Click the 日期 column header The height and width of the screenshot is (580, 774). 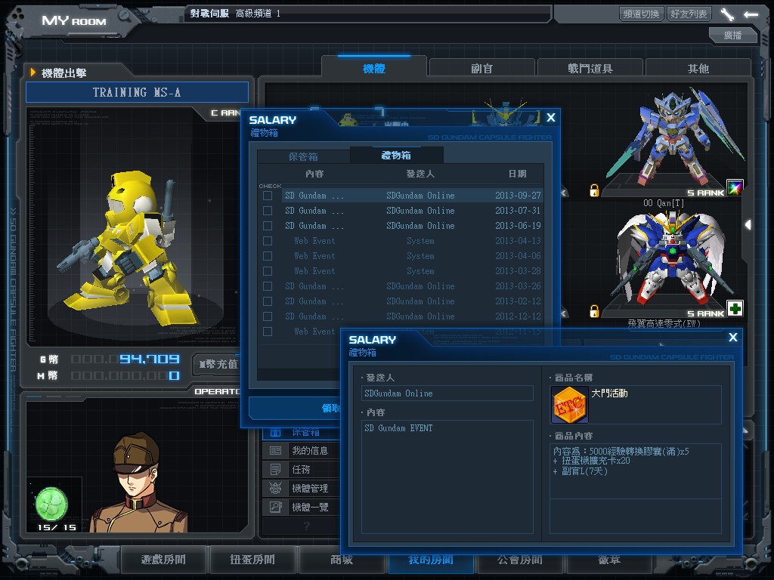[517, 174]
